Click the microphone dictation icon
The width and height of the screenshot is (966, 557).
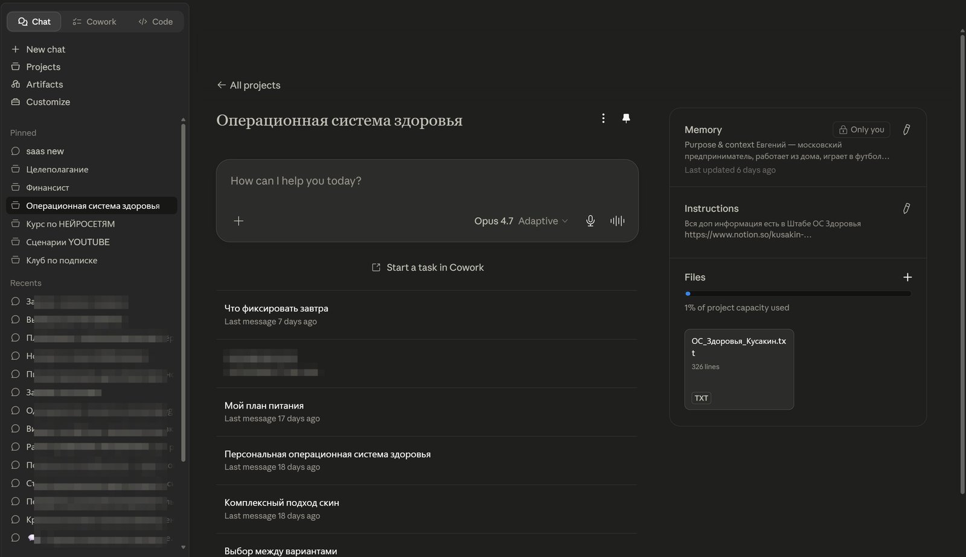(590, 221)
